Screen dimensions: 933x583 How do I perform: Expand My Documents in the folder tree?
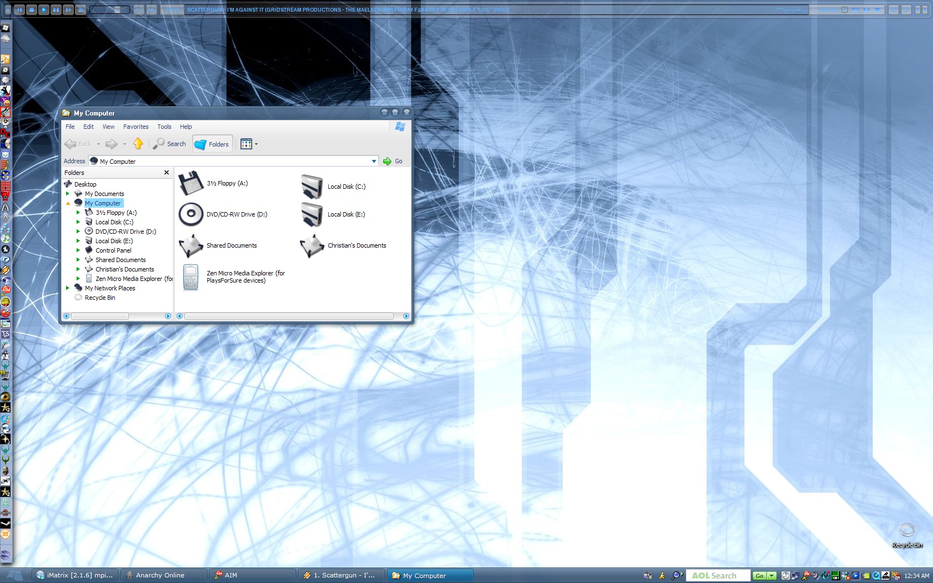coord(68,194)
